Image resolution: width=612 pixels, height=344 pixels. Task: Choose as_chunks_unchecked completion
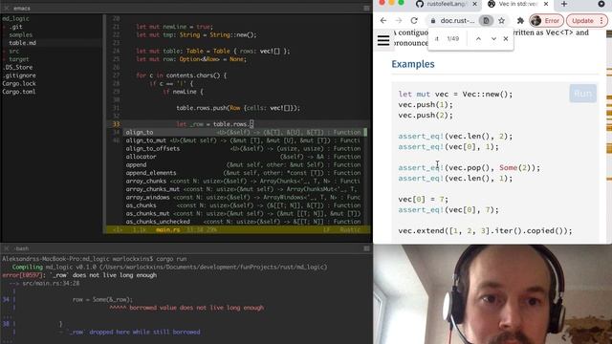click(243, 222)
